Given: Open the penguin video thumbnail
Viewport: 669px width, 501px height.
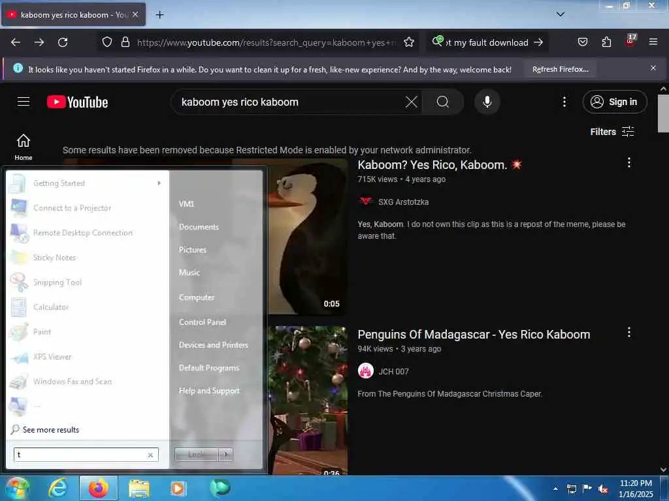Looking at the screenshot, I should [x=308, y=237].
